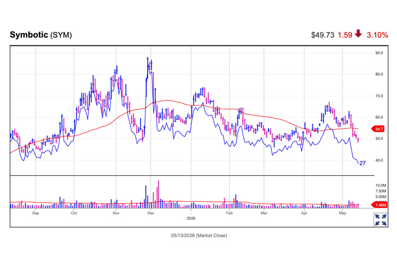The width and height of the screenshot is (397, 265).
Task: Click the Feb axis label
Action: pyautogui.click(x=229, y=213)
